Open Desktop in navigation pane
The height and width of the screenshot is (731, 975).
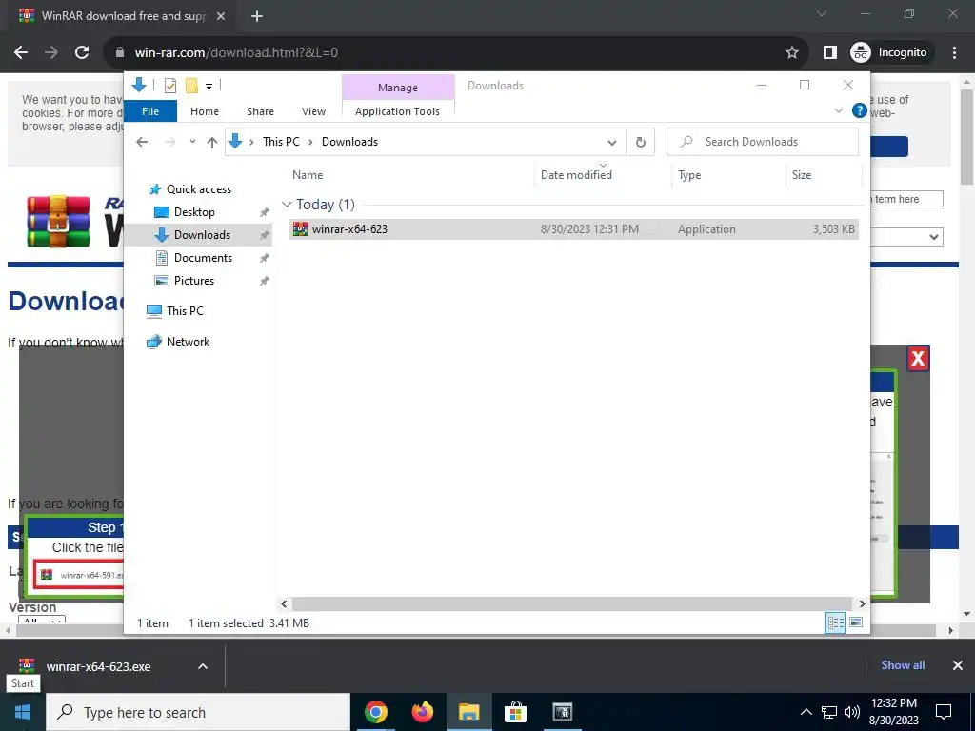194,212
